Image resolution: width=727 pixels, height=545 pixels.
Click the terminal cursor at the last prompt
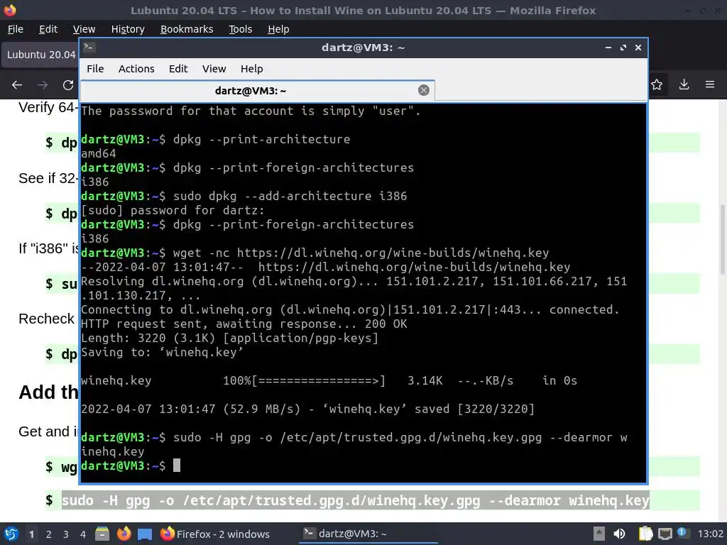point(177,466)
